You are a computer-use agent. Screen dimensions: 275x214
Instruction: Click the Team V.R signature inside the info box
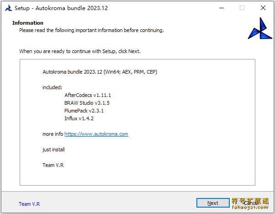tap(53, 165)
